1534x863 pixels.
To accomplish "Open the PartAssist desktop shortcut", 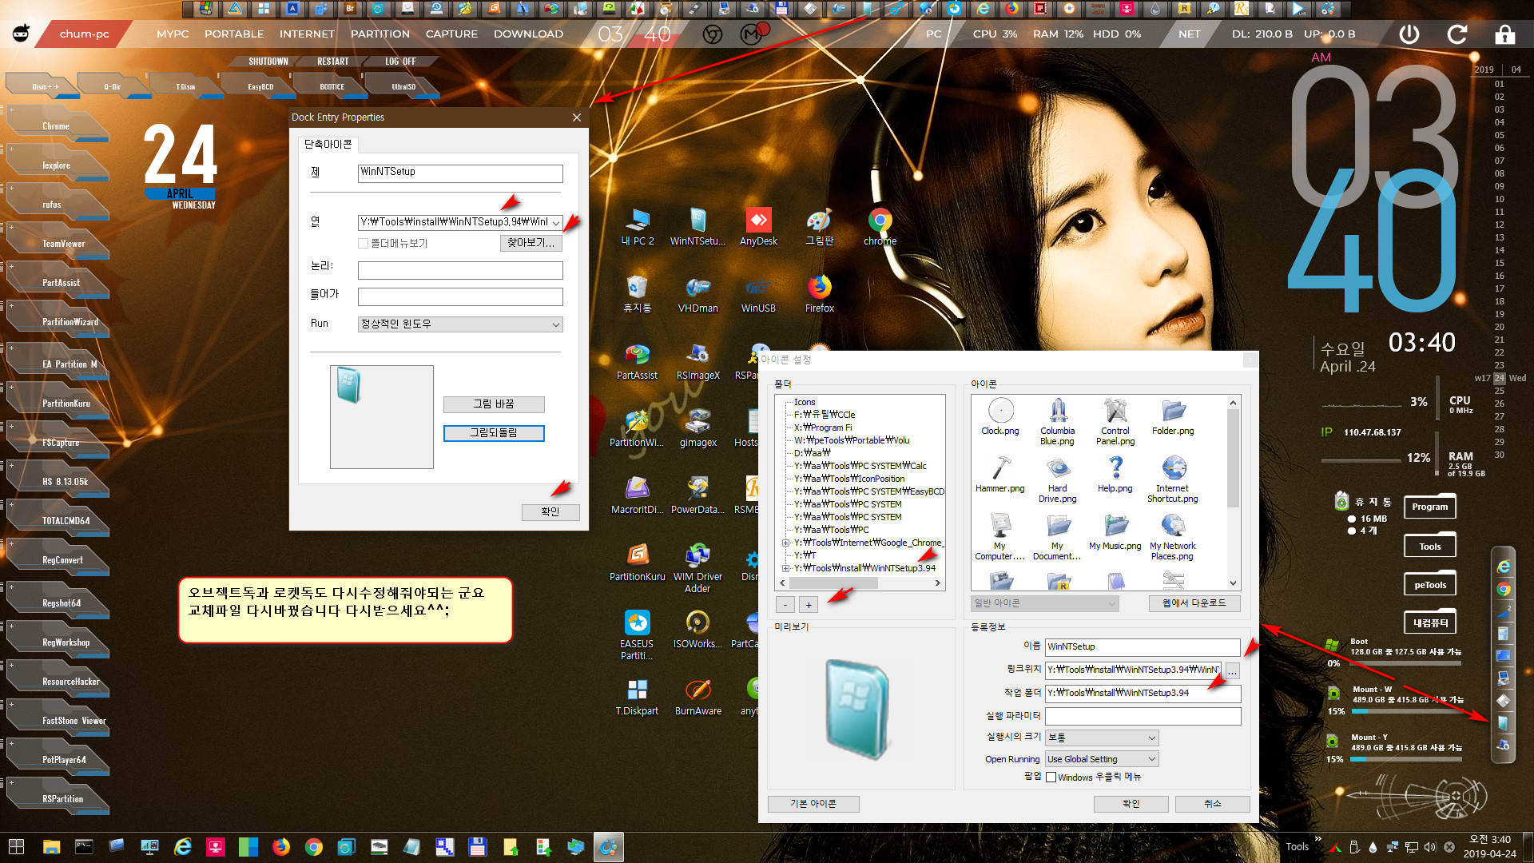I will tap(637, 360).
